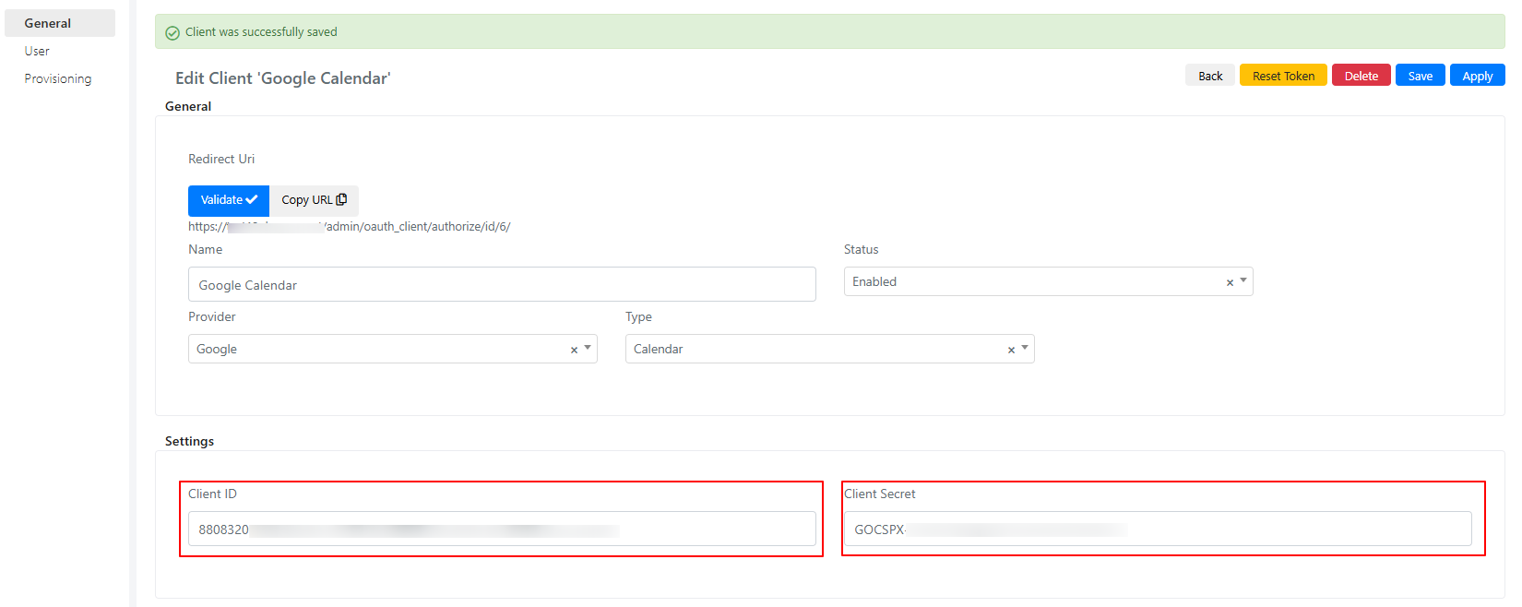
Task: Click the Reset Token button
Action: pyautogui.click(x=1283, y=76)
